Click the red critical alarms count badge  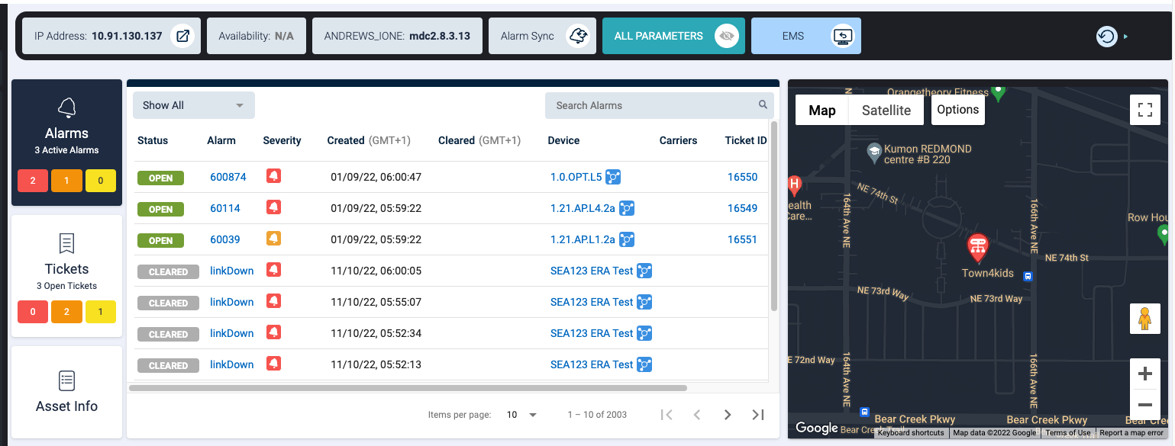33,181
